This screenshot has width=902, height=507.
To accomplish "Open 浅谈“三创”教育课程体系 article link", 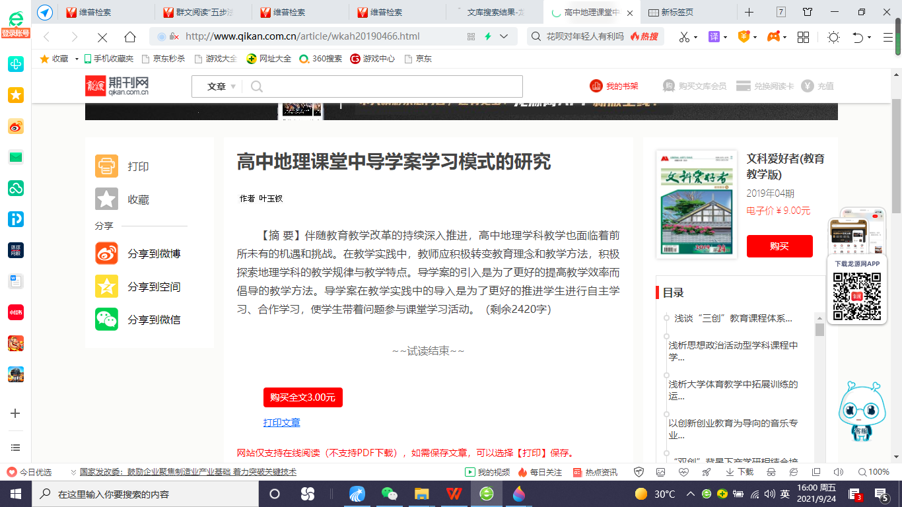I will [733, 318].
